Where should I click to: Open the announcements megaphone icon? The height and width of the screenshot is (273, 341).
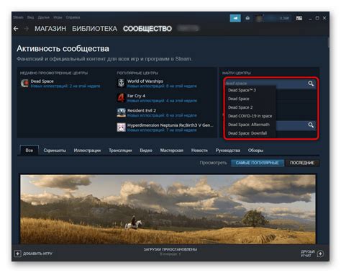click(x=235, y=18)
